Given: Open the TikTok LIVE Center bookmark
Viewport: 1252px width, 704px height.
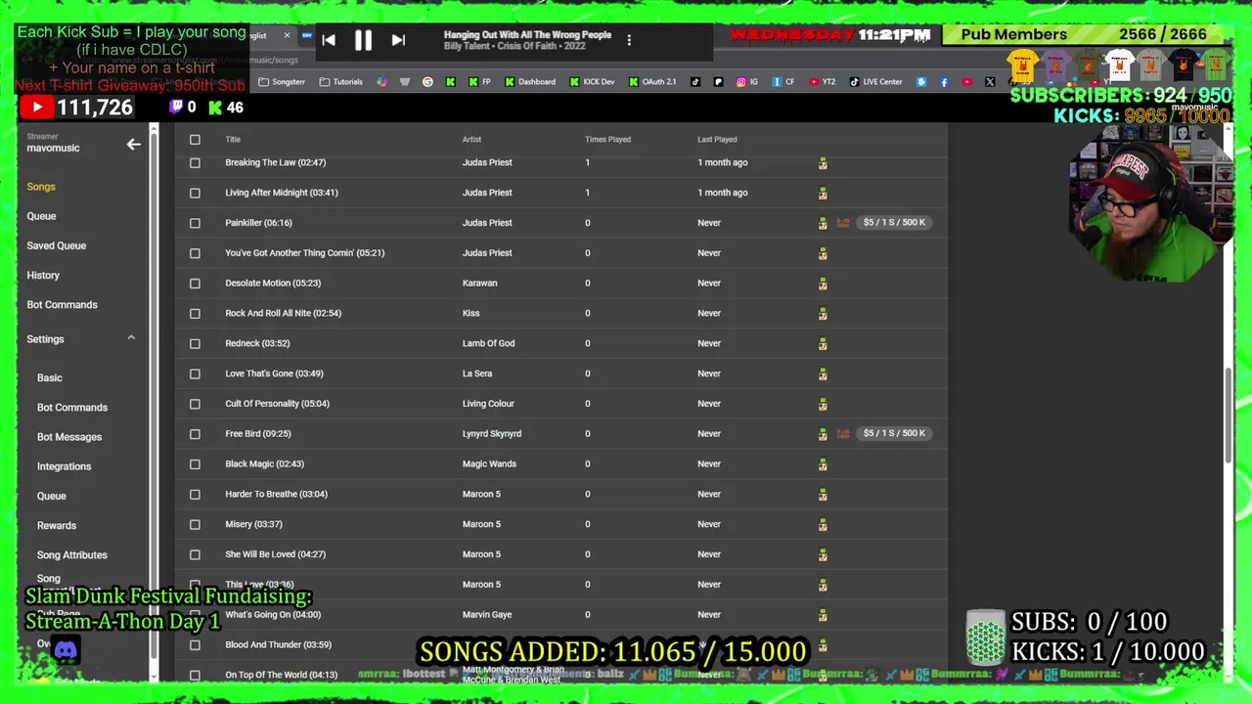Looking at the screenshot, I should [876, 82].
